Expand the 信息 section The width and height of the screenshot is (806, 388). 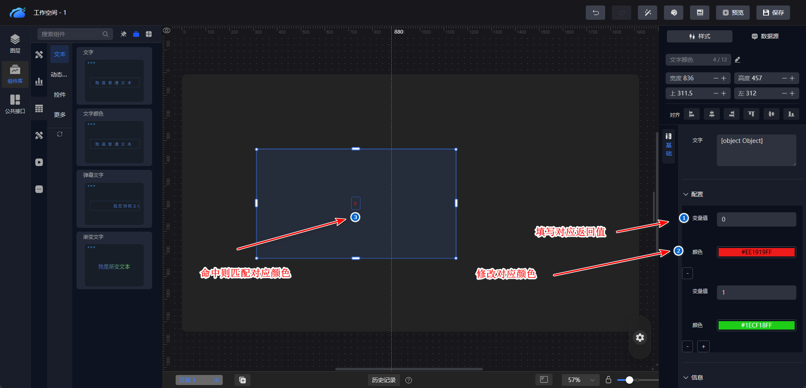tap(686, 377)
